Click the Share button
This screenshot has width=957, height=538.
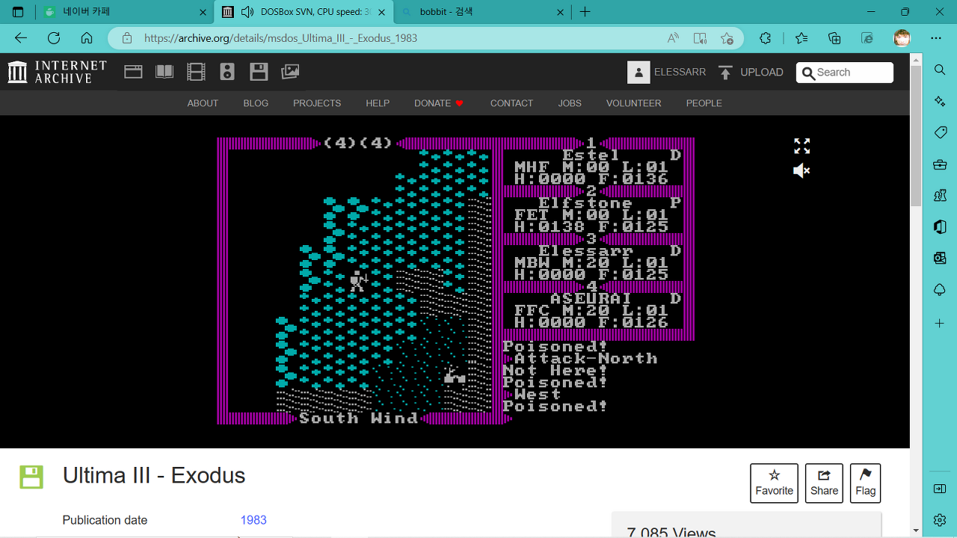[x=824, y=483]
